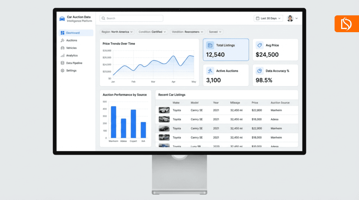Click the Model column header
359x200 pixels.
tap(195, 103)
